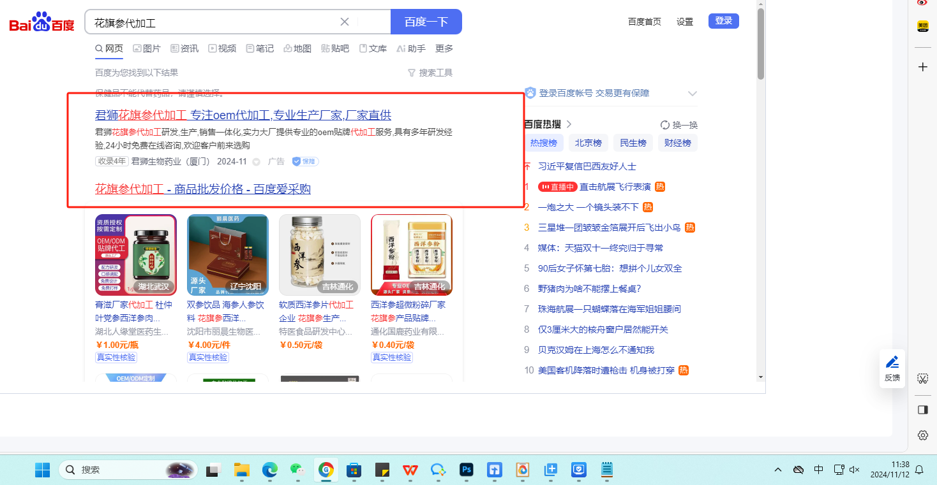937x485 pixels.
Task: Open hot search 直击航展飞行表演
Action: pyautogui.click(x=615, y=187)
